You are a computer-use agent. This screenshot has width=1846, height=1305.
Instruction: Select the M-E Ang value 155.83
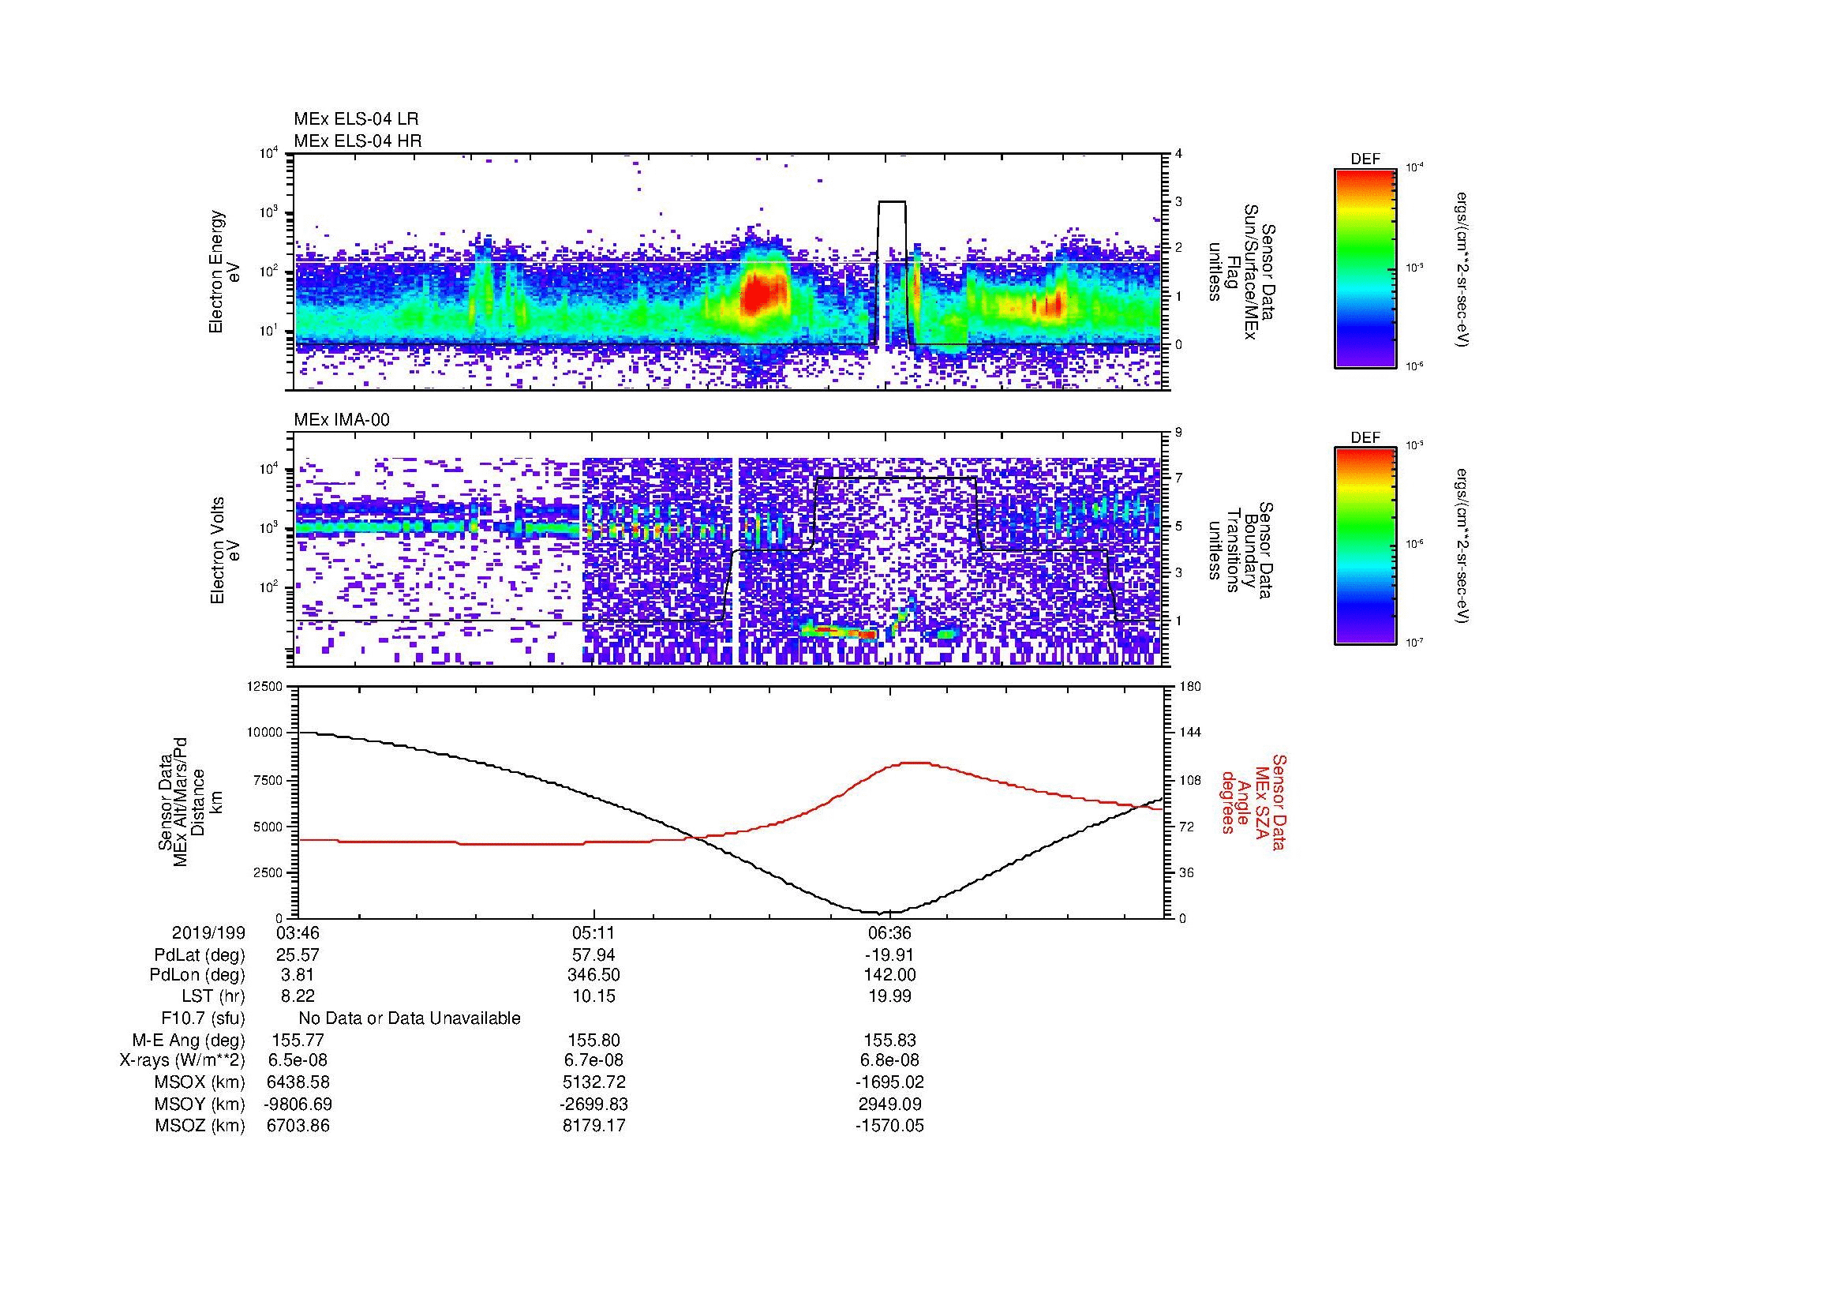pyautogui.click(x=889, y=1041)
